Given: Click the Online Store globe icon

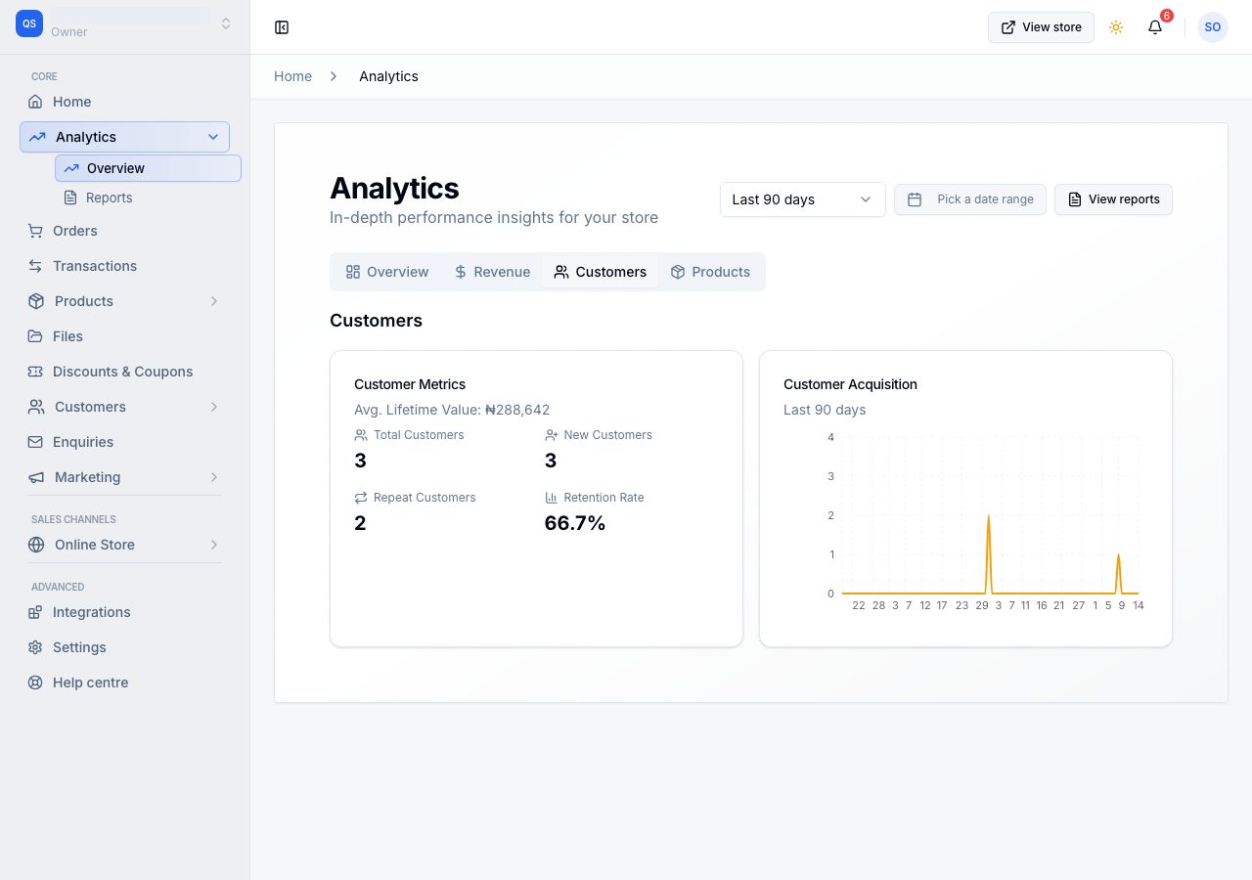Looking at the screenshot, I should [x=36, y=545].
